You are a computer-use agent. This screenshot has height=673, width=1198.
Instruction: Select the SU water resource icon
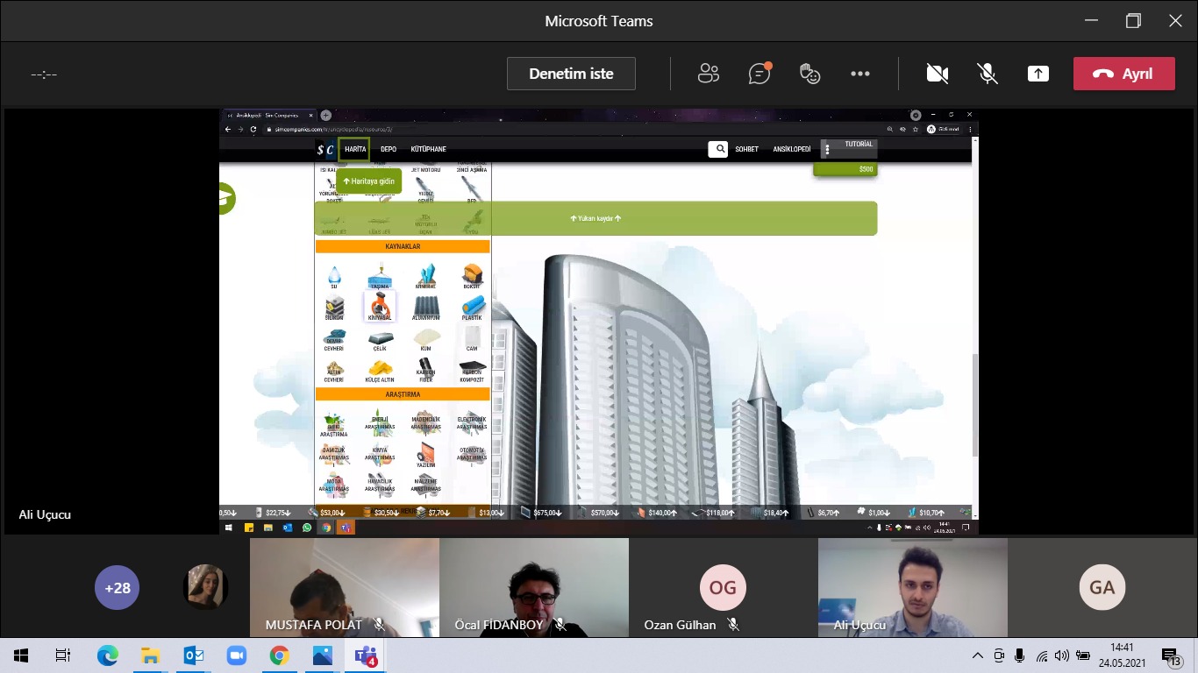pyautogui.click(x=334, y=278)
